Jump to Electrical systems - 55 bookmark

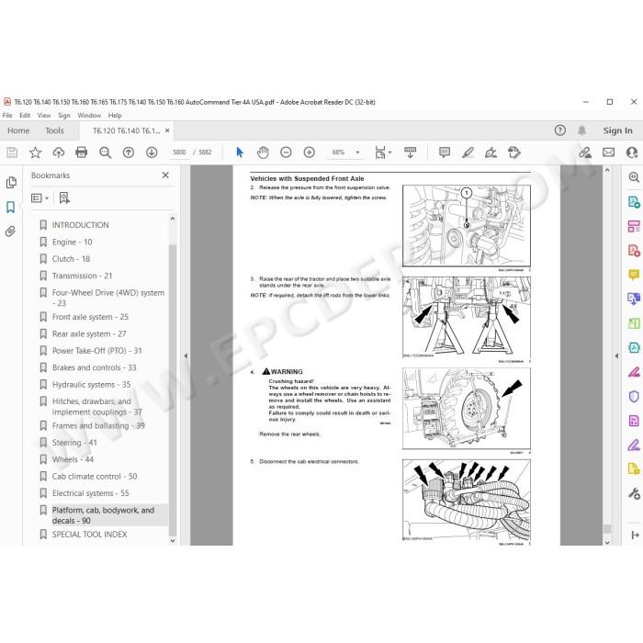pyautogui.click(x=91, y=493)
